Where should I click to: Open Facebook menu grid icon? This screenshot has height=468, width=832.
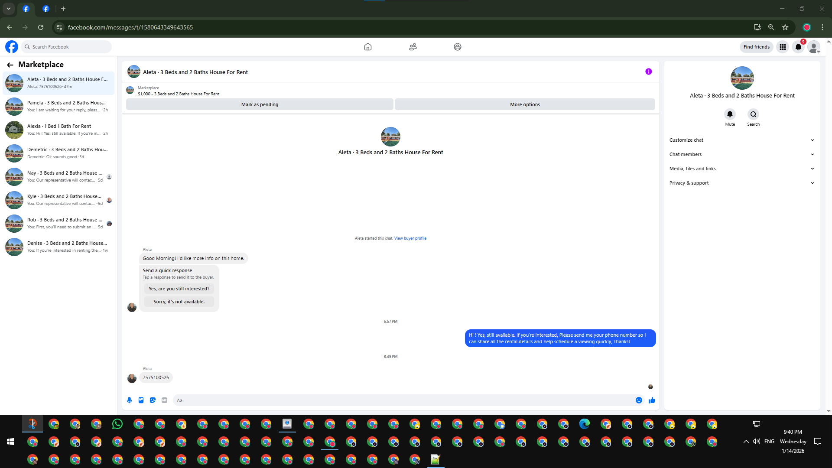[783, 47]
